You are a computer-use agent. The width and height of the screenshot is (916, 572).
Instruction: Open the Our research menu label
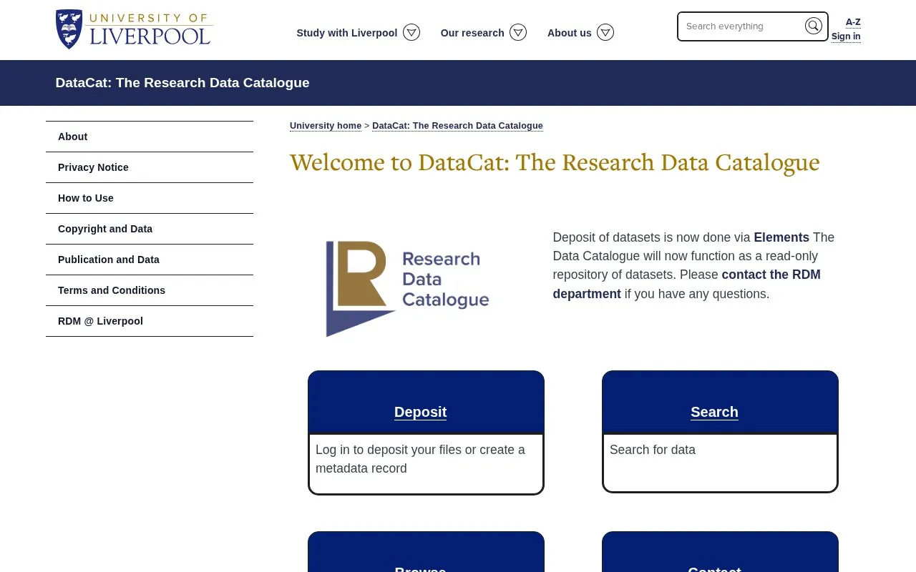click(x=472, y=33)
